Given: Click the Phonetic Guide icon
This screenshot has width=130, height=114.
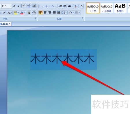Looking at the screenshot, I should pyautogui.click(x=29, y=6).
